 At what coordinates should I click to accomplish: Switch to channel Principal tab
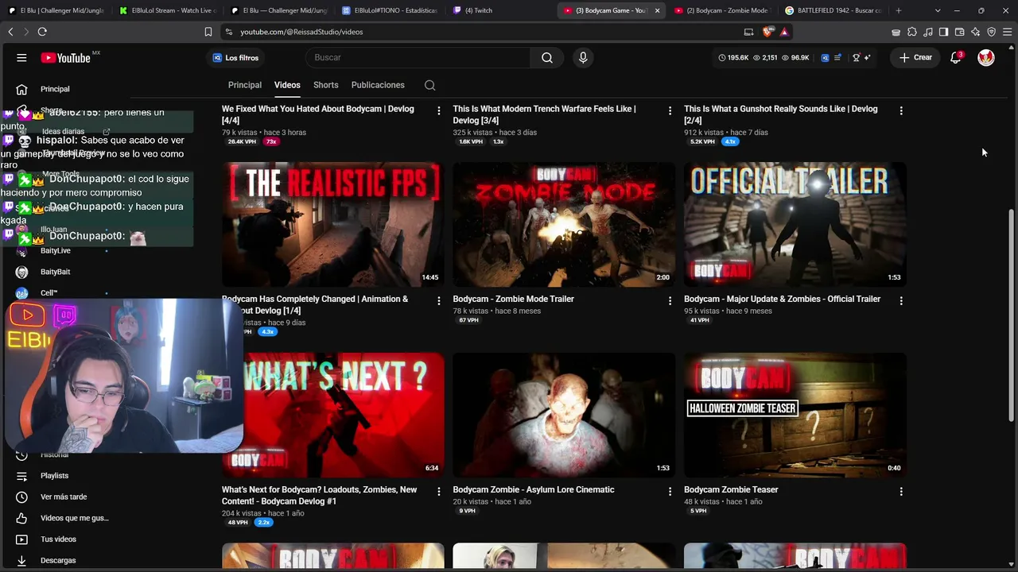point(245,85)
